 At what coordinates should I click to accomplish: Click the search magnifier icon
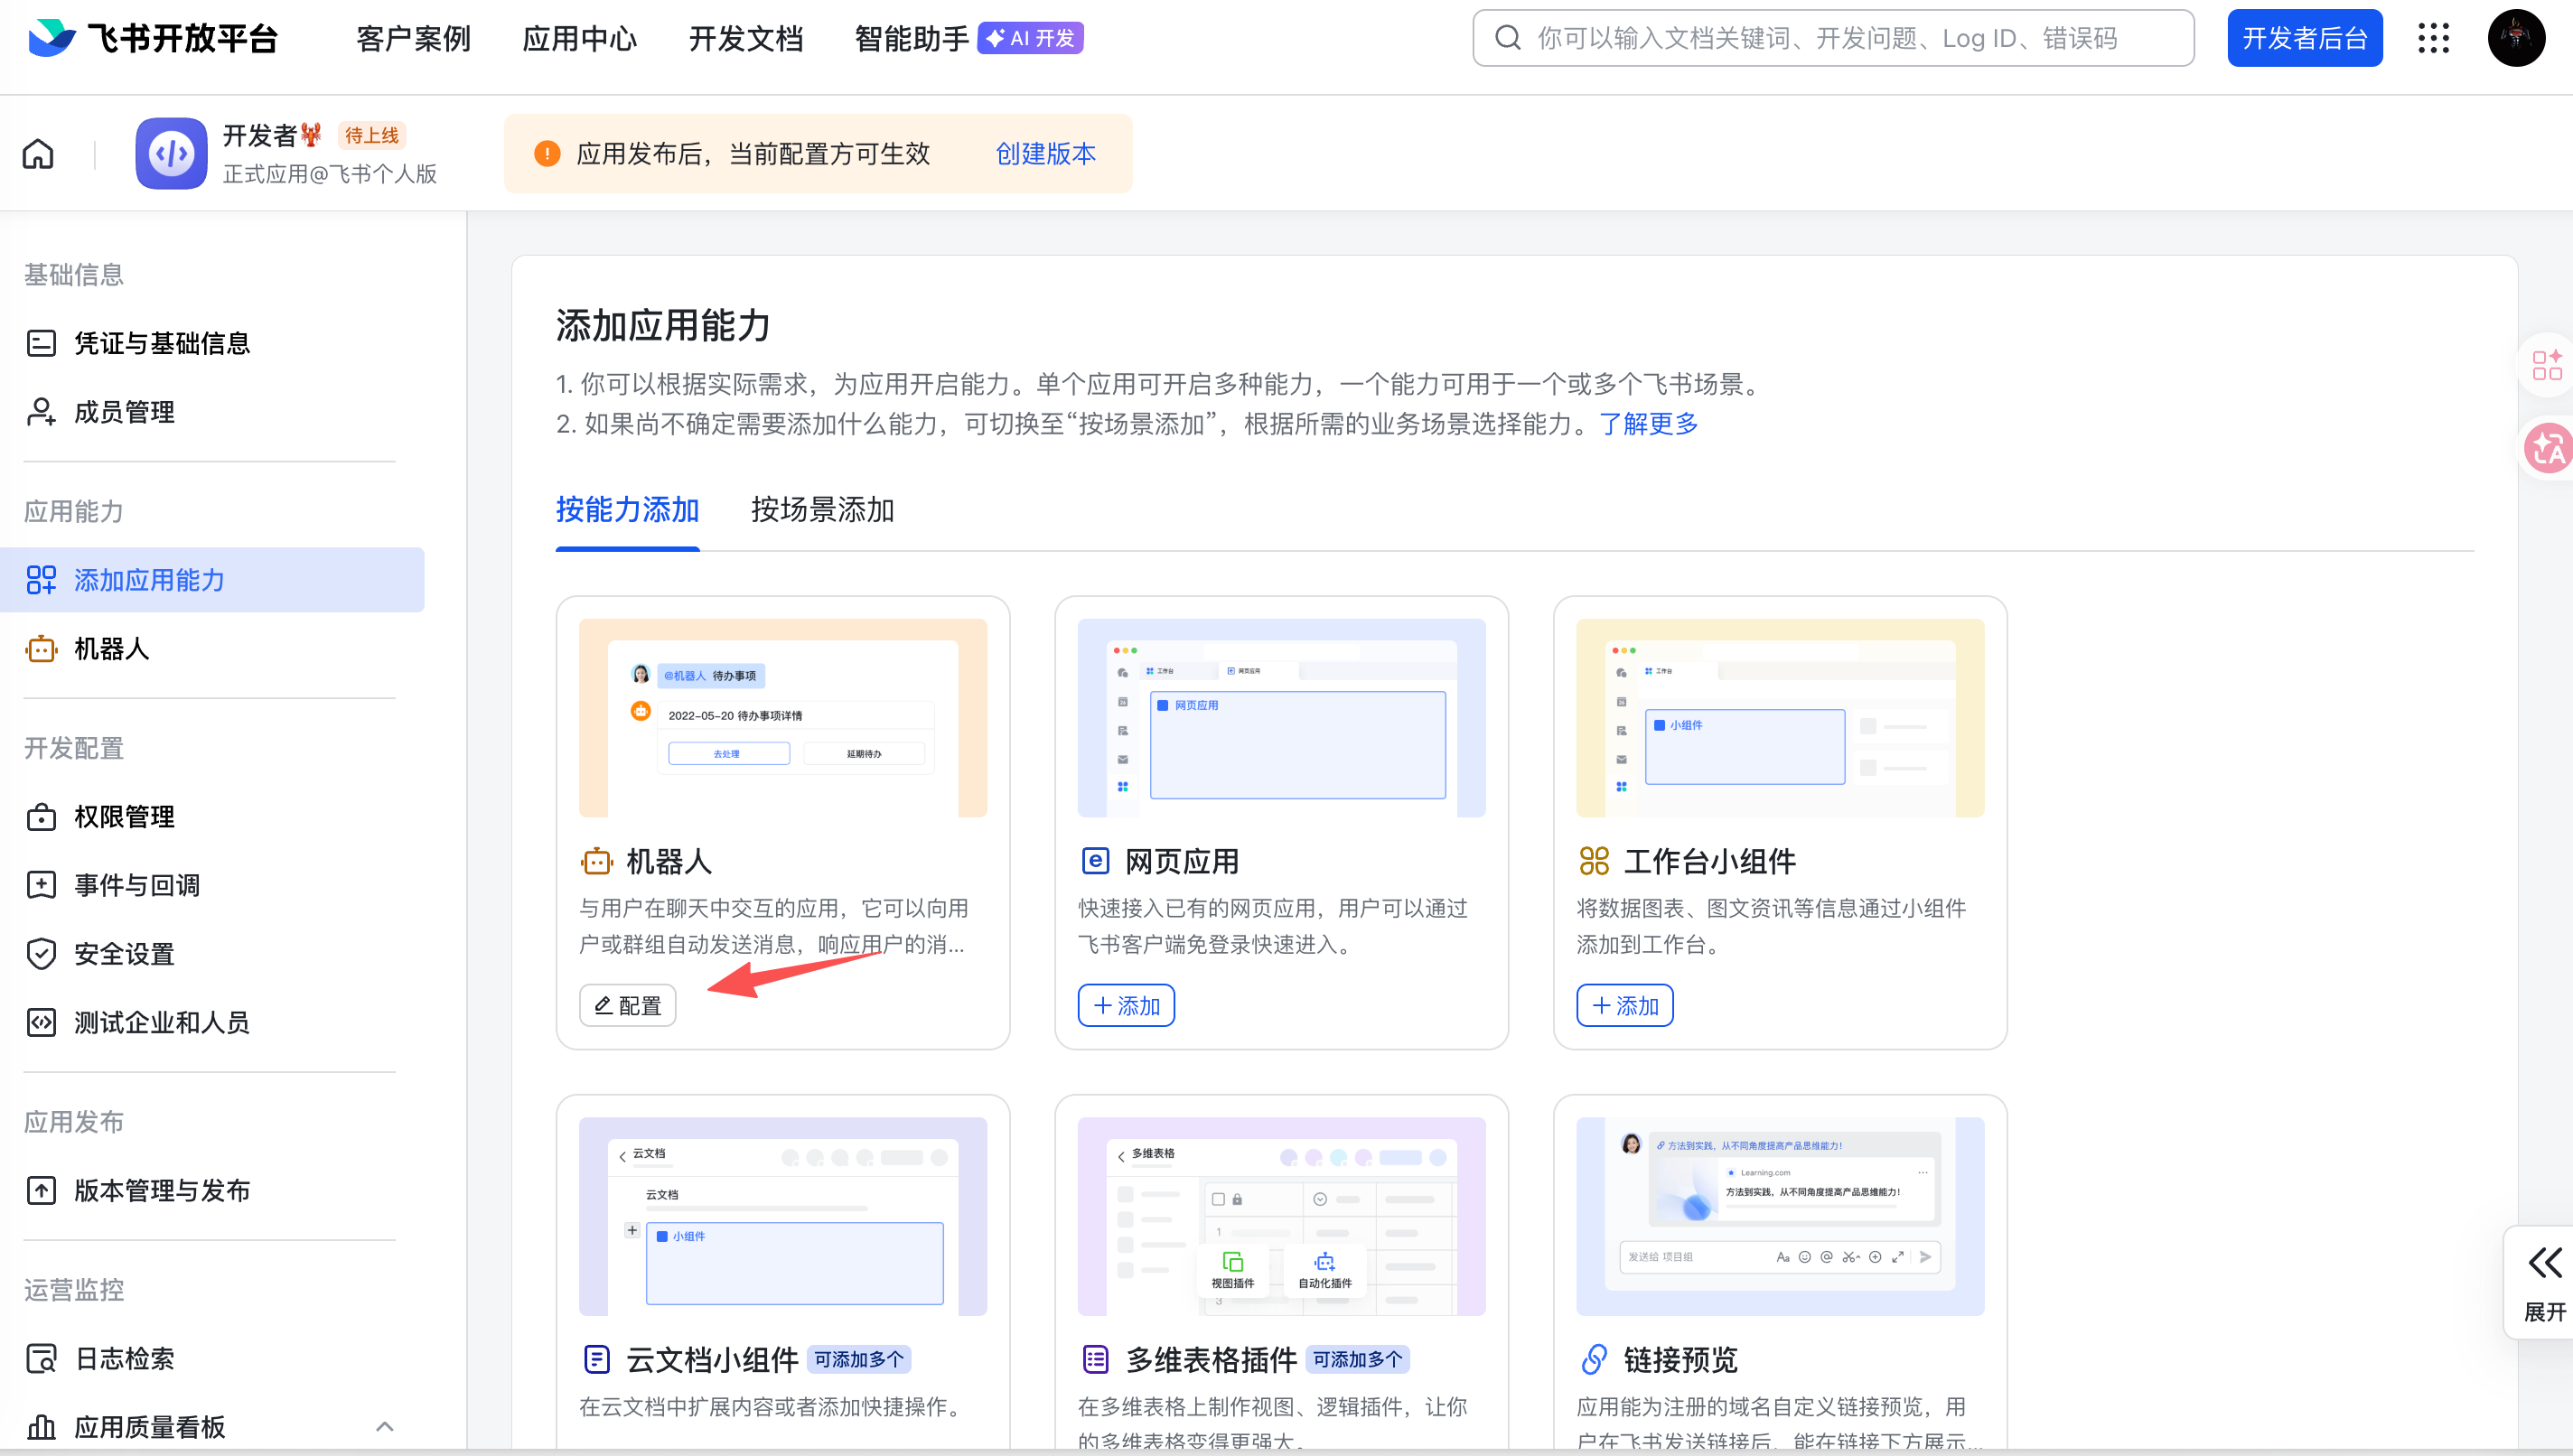(x=1508, y=38)
